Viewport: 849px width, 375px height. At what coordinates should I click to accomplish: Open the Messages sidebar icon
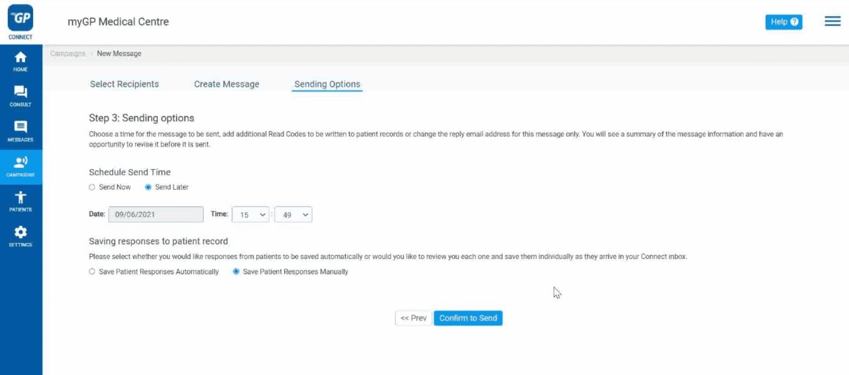[x=20, y=131]
